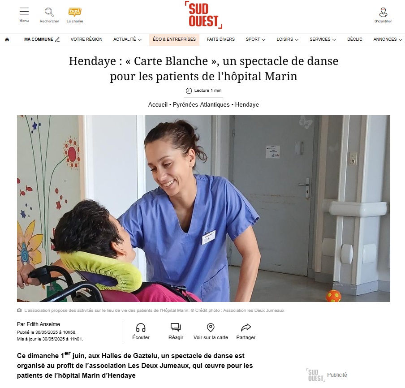405x388 pixels.
Task: Click the Sud Ouest logo
Action: (203, 15)
